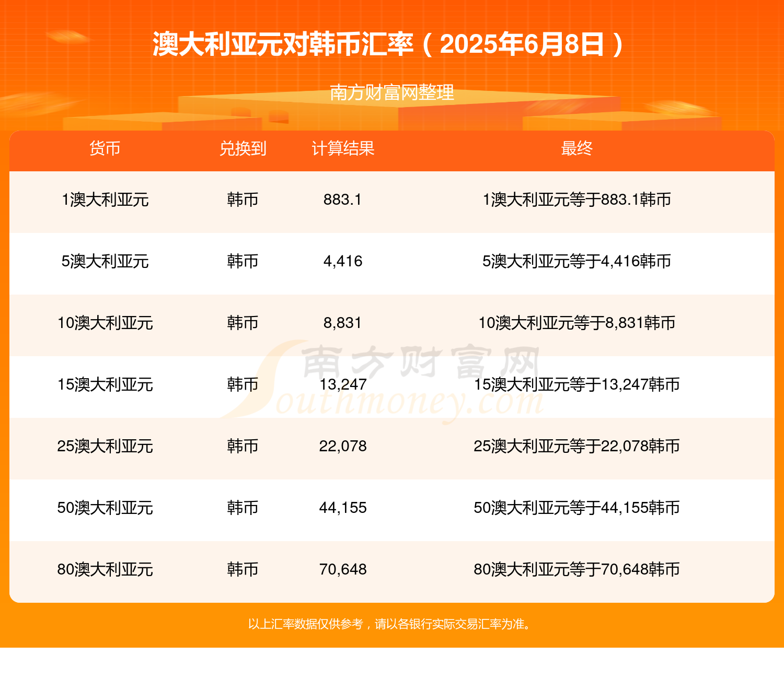The height and width of the screenshot is (679, 784).
Task: Click 10澳大利亚元等于8,831韩币 text
Action: click(577, 323)
